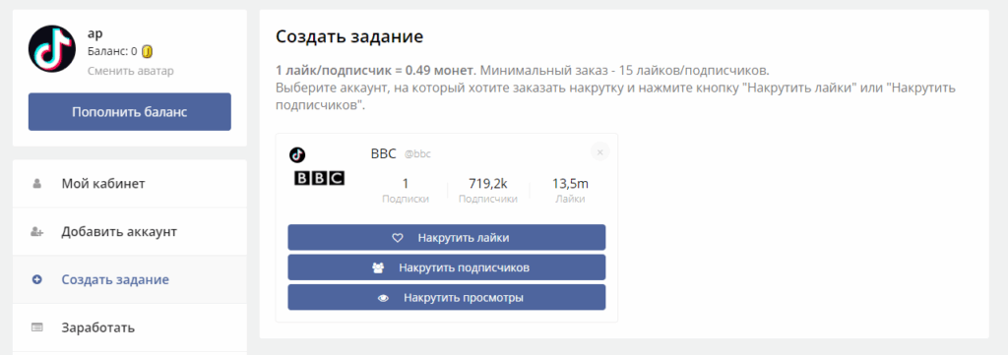Image resolution: width=1008 pixels, height=355 pixels.
Task: Click the person icon beside Мой кабинет
Action: [36, 184]
